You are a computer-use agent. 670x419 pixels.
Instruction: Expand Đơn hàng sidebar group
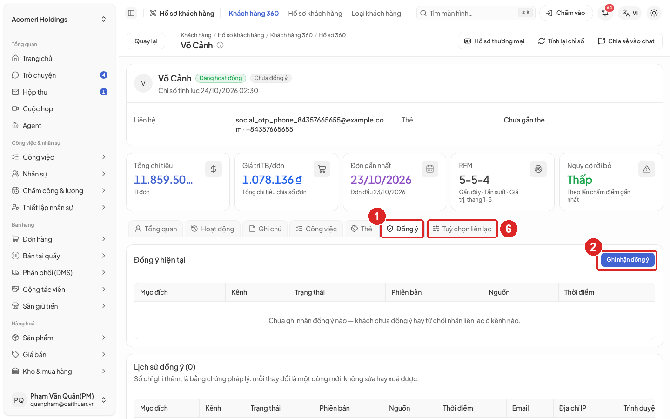click(60, 239)
